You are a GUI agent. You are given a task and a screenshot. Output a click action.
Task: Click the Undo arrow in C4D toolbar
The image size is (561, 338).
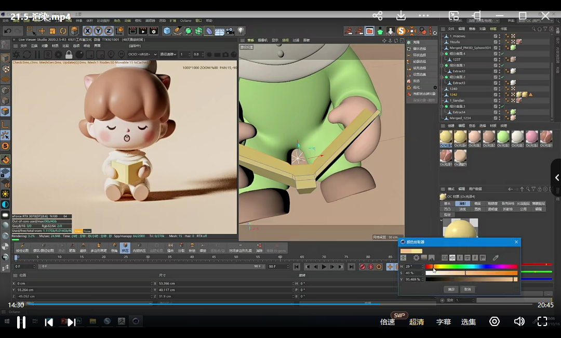[x=7, y=31]
